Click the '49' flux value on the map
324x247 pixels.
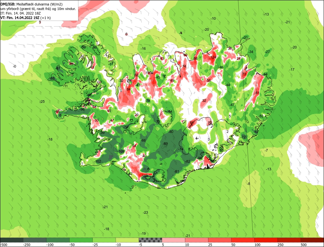(172, 81)
